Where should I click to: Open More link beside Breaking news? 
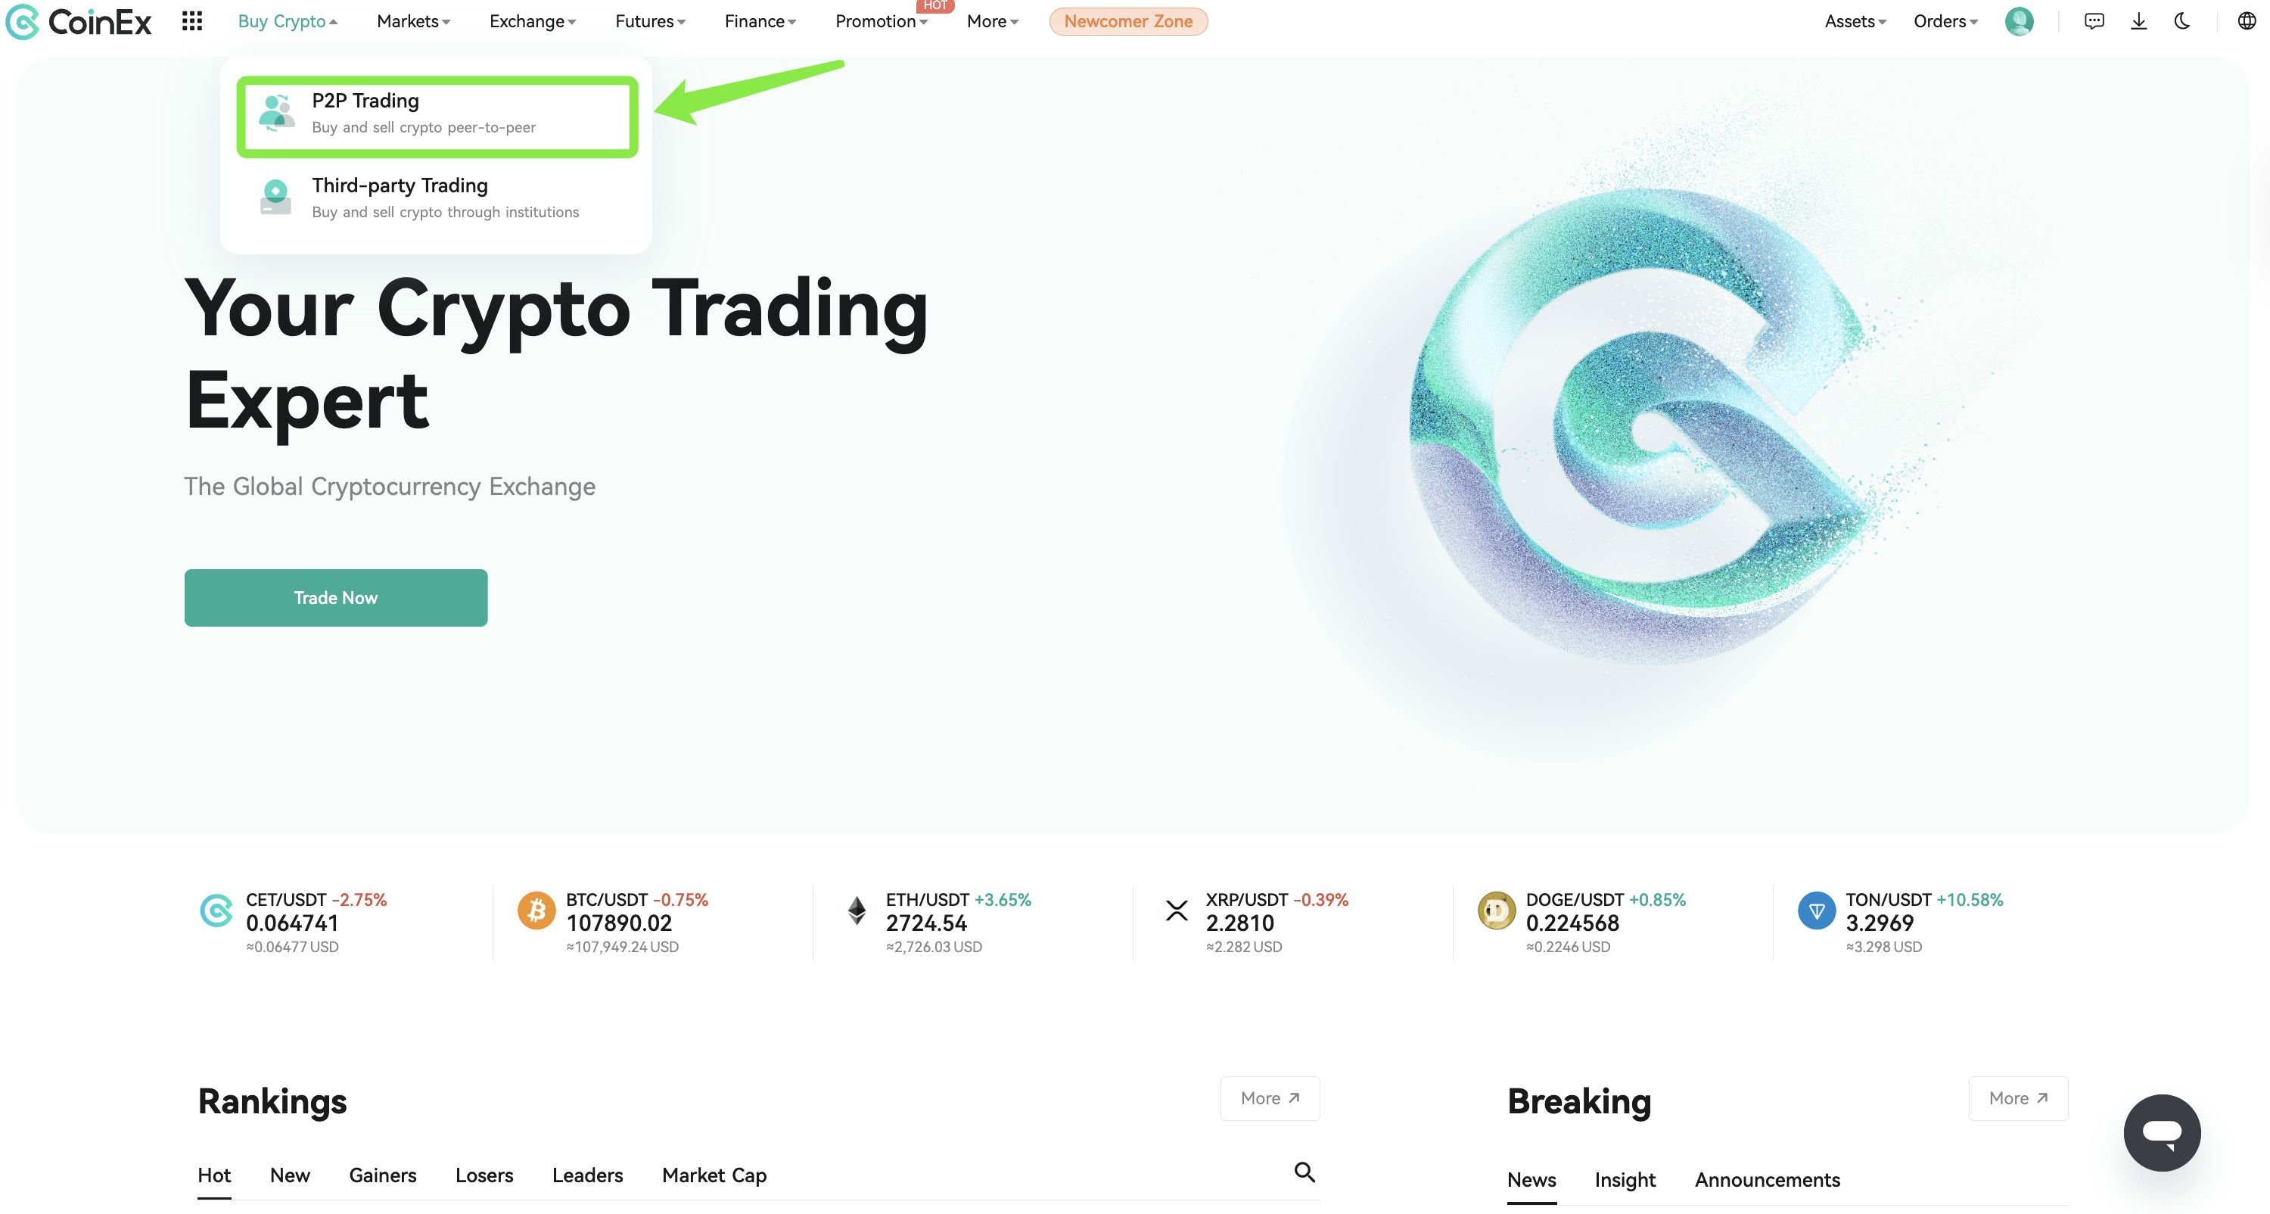click(2017, 1097)
